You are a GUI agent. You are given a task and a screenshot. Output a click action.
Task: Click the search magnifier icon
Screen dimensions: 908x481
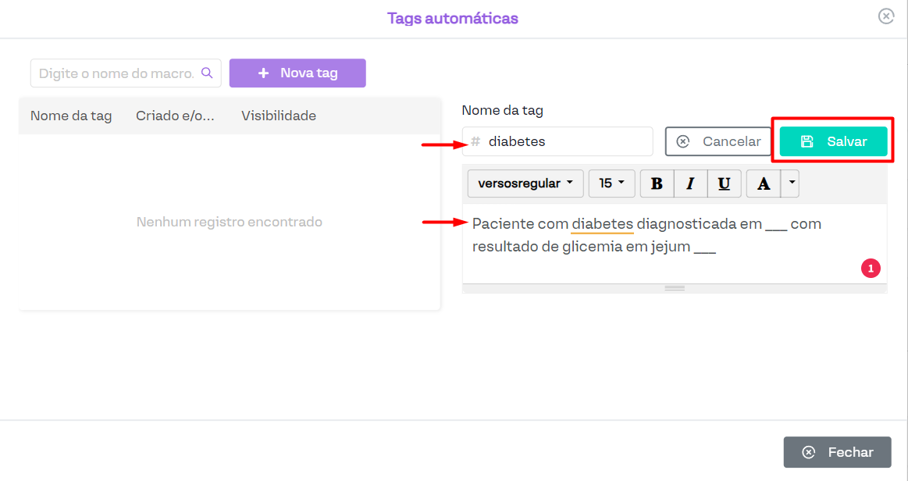point(207,73)
